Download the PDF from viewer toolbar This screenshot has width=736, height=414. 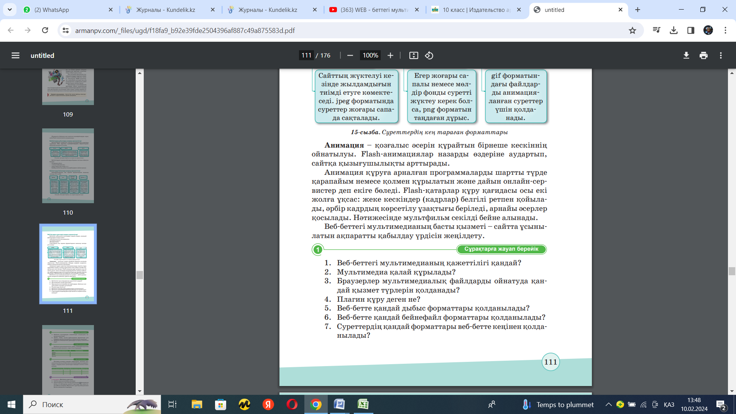(686, 56)
